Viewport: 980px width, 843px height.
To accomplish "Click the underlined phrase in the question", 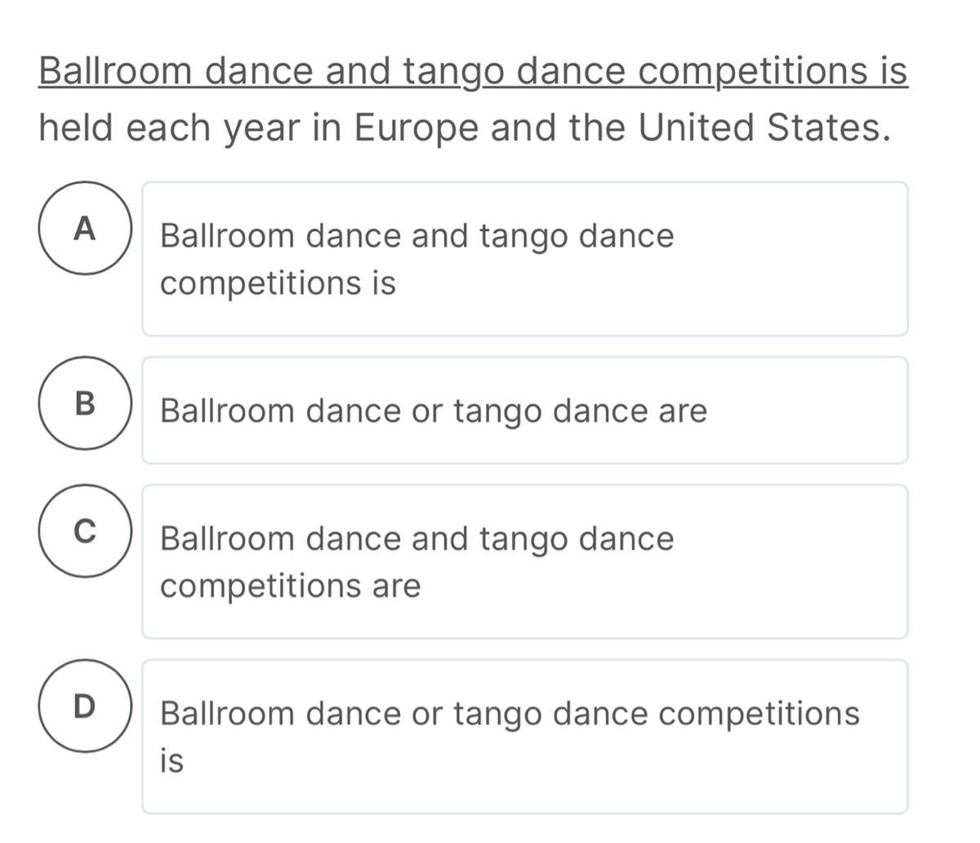I will click(473, 72).
